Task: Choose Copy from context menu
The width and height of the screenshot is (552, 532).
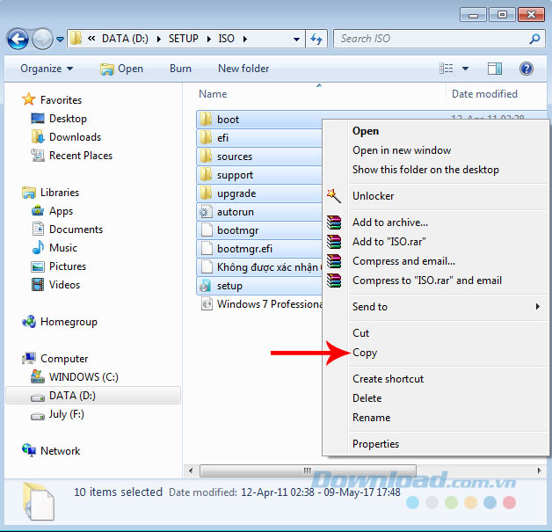Action: (x=365, y=353)
